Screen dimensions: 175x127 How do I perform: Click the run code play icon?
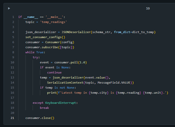coord(9,8)
